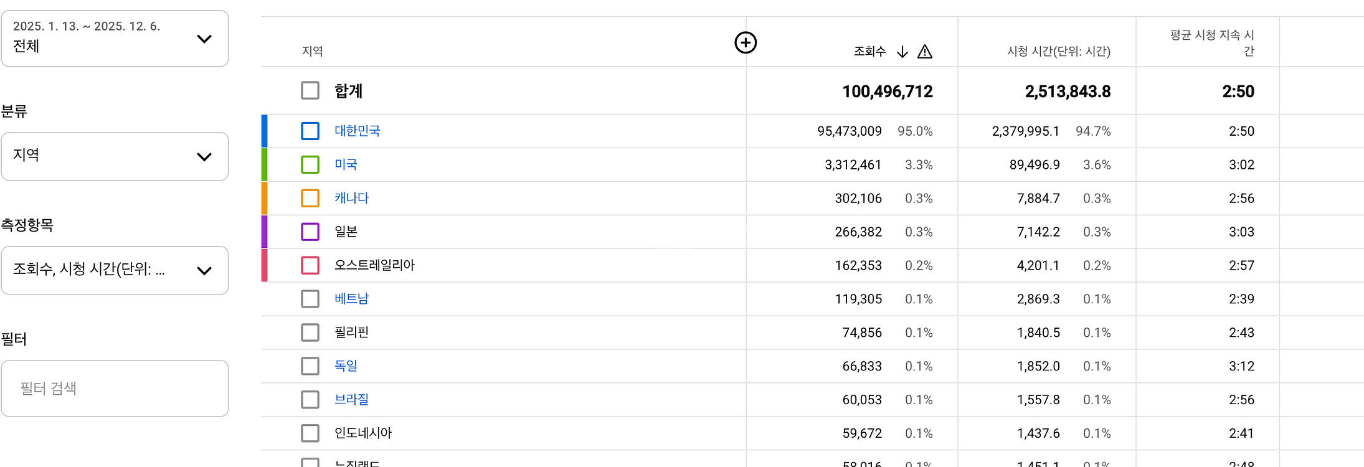Click the 측정항목 dropdown arrow
The width and height of the screenshot is (1364, 467).
(204, 270)
